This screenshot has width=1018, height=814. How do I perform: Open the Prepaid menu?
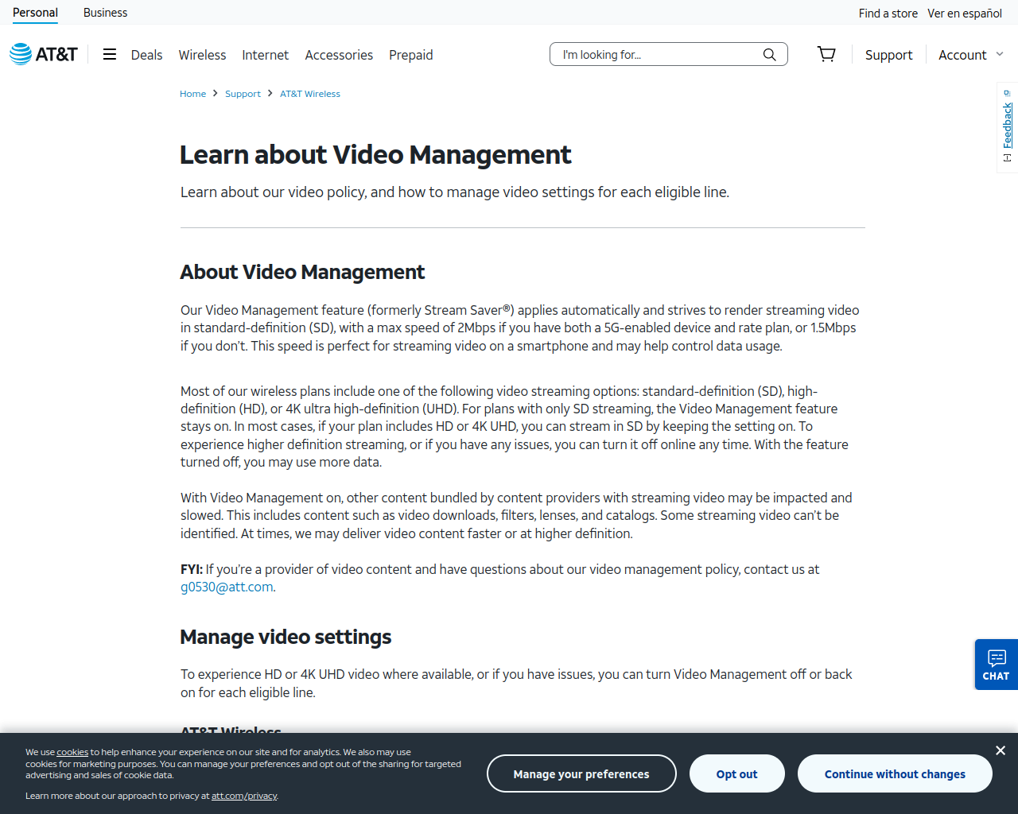point(410,55)
